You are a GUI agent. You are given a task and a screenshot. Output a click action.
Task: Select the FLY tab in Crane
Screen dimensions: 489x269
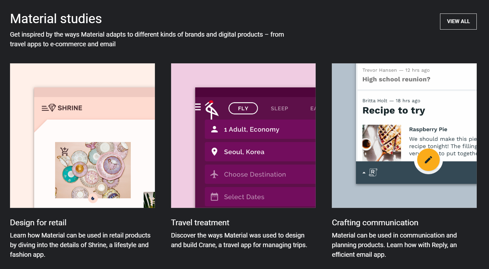(x=243, y=108)
